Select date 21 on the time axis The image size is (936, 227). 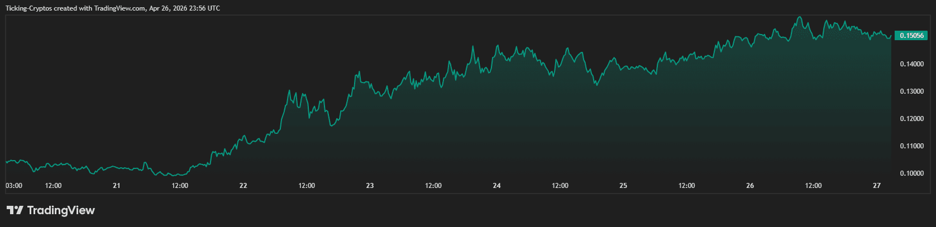click(x=116, y=186)
